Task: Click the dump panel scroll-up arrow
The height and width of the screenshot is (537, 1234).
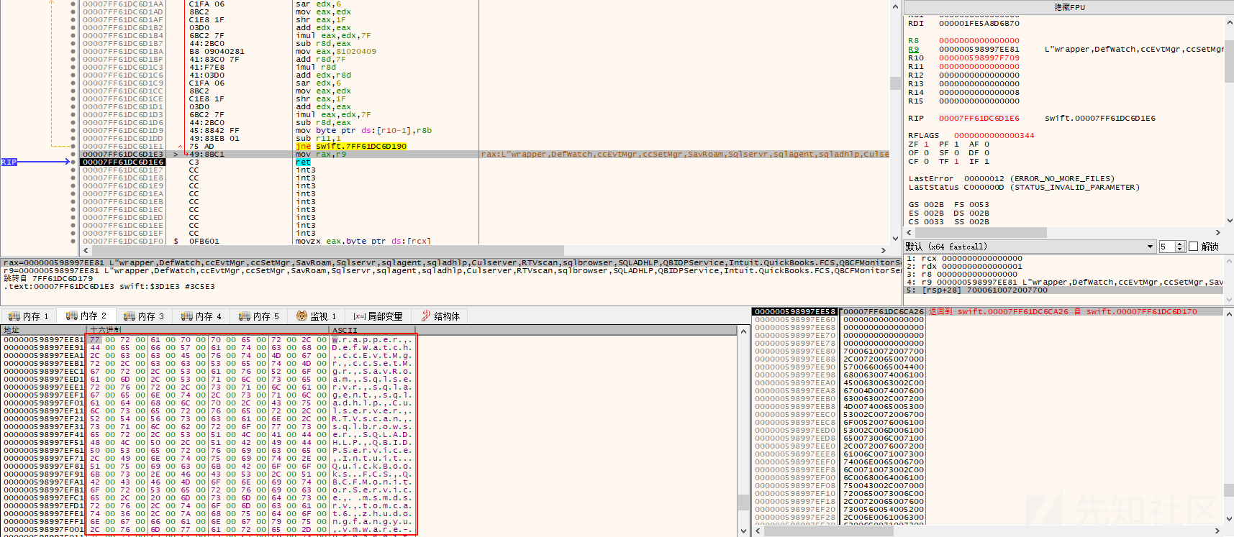Action: tap(744, 330)
